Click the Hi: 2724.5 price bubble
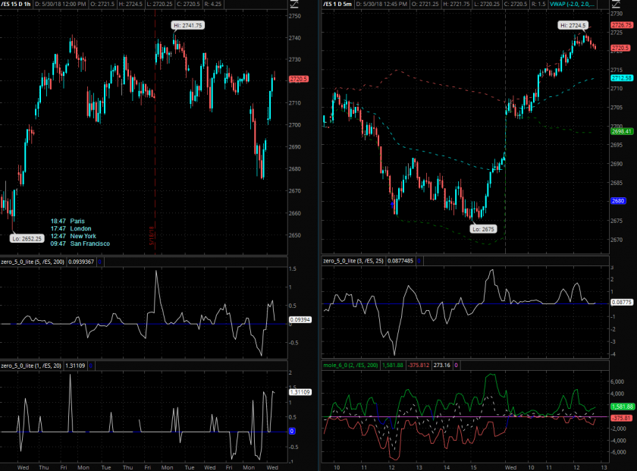637x471 pixels. click(573, 25)
